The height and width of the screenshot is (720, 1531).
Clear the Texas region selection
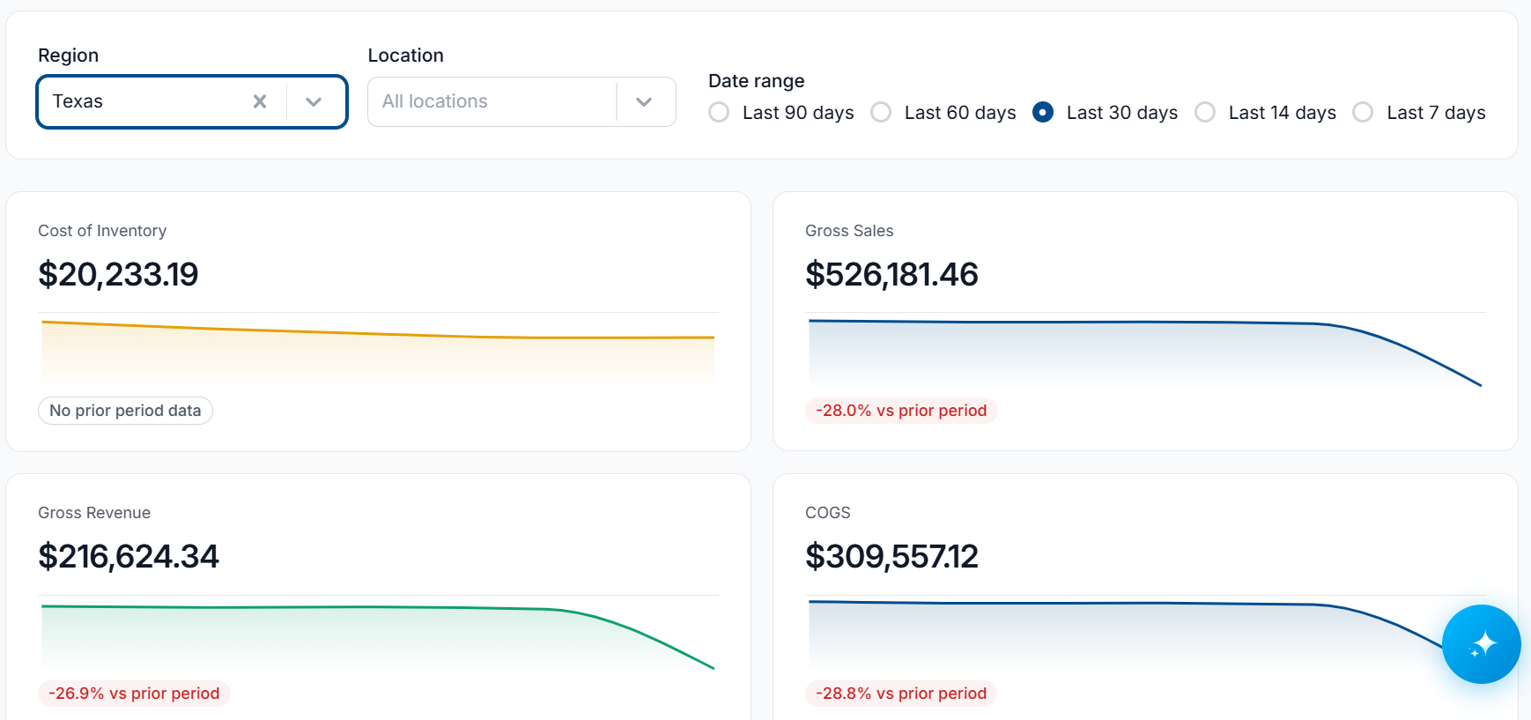pos(260,101)
